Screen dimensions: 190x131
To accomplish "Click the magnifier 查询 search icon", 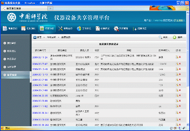I will (x=160, y=37).
